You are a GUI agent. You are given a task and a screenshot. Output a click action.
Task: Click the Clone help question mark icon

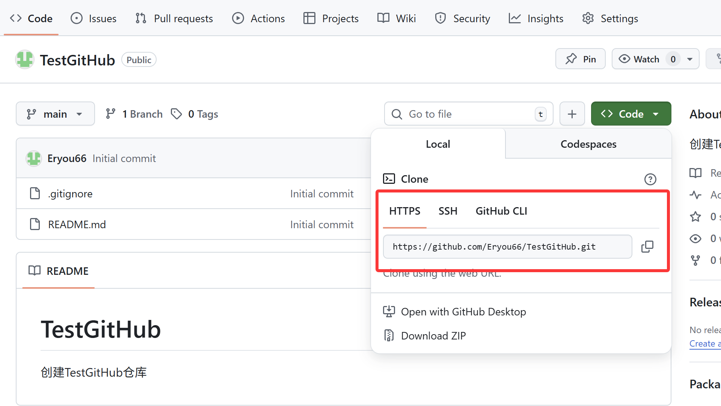click(x=650, y=179)
